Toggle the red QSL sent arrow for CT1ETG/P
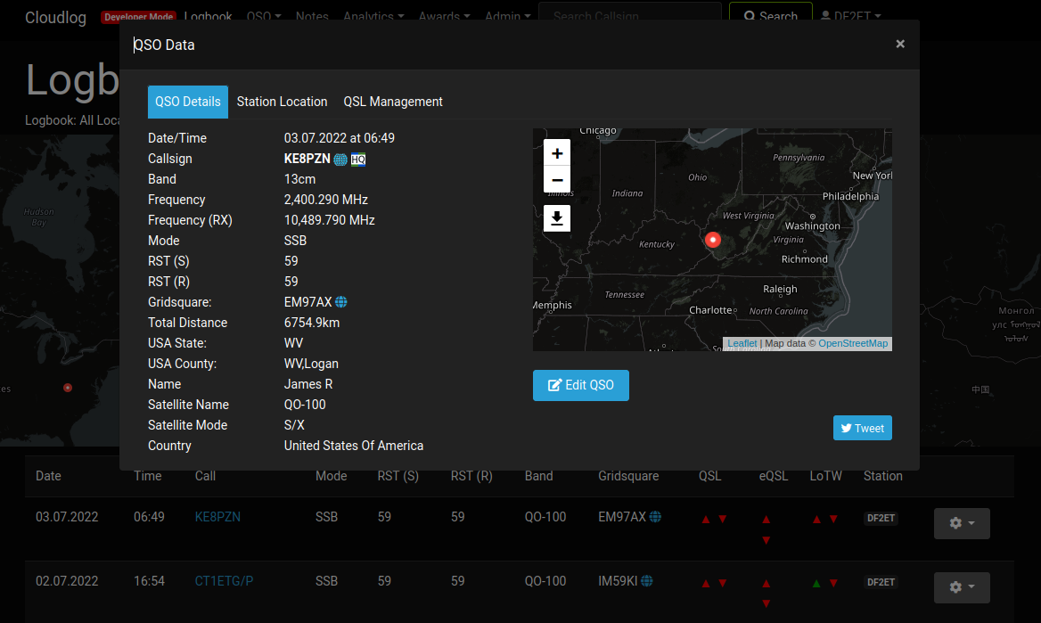This screenshot has height=623, width=1041. point(705,581)
